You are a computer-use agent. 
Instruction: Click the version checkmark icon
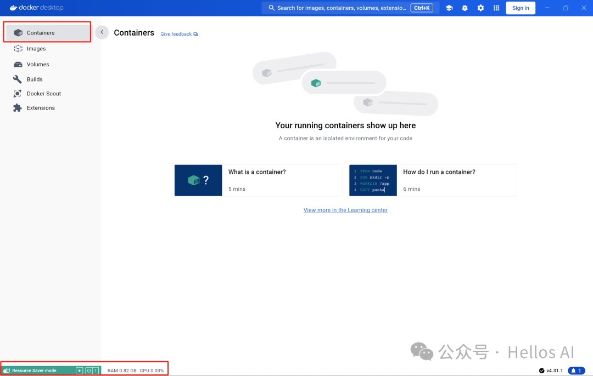click(541, 371)
